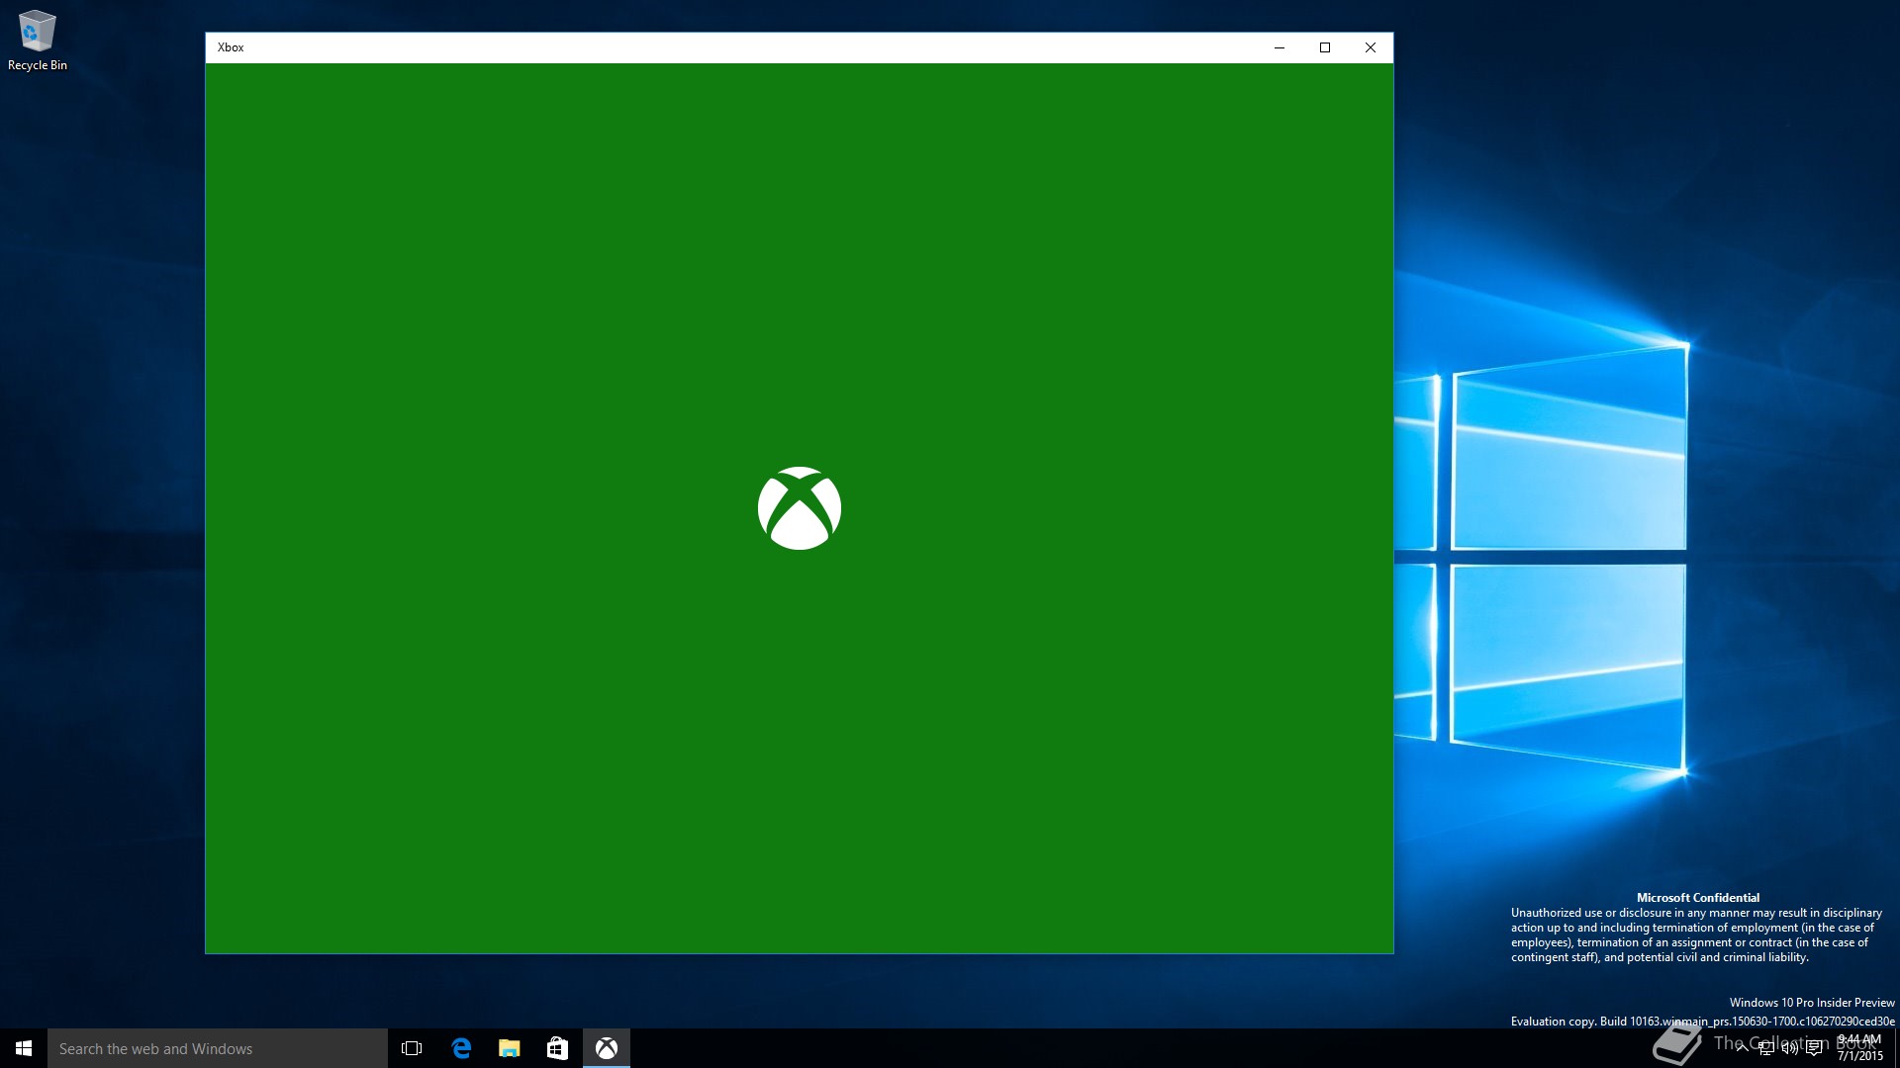This screenshot has height=1068, width=1900.
Task: Open the Action Center notifications icon
Action: click(x=1814, y=1048)
